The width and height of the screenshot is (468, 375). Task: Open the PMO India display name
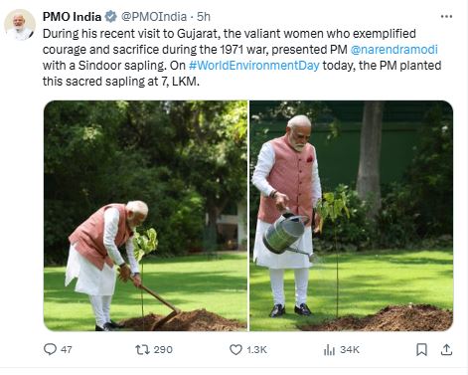click(72, 17)
